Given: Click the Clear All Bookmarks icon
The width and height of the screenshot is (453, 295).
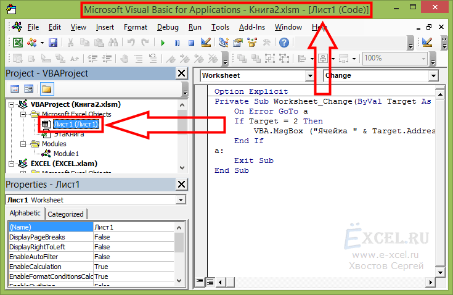Looking at the screenshot, I should [213, 59].
